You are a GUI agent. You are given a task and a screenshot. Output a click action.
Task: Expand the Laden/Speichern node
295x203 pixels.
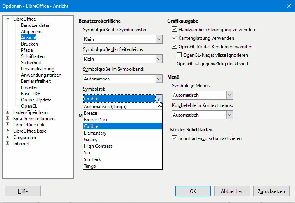pyautogui.click(x=7, y=112)
